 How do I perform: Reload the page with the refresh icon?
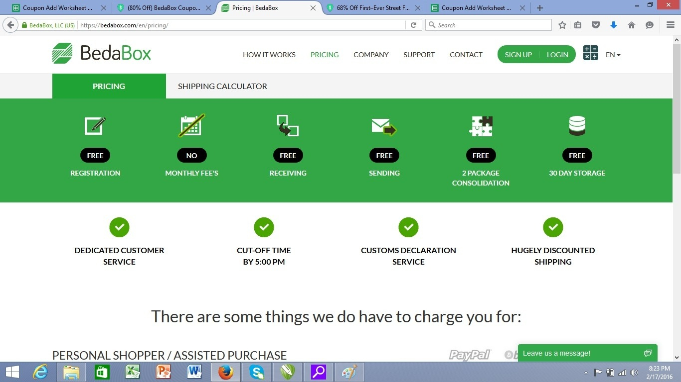tap(413, 25)
